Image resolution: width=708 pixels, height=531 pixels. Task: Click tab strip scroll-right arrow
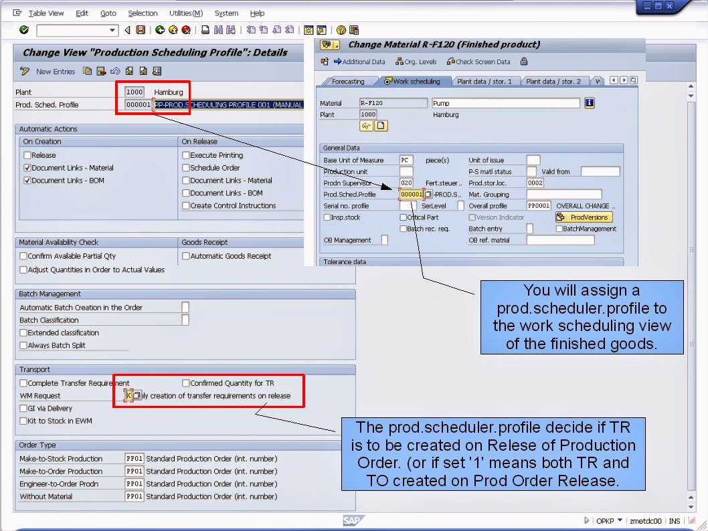624,80
